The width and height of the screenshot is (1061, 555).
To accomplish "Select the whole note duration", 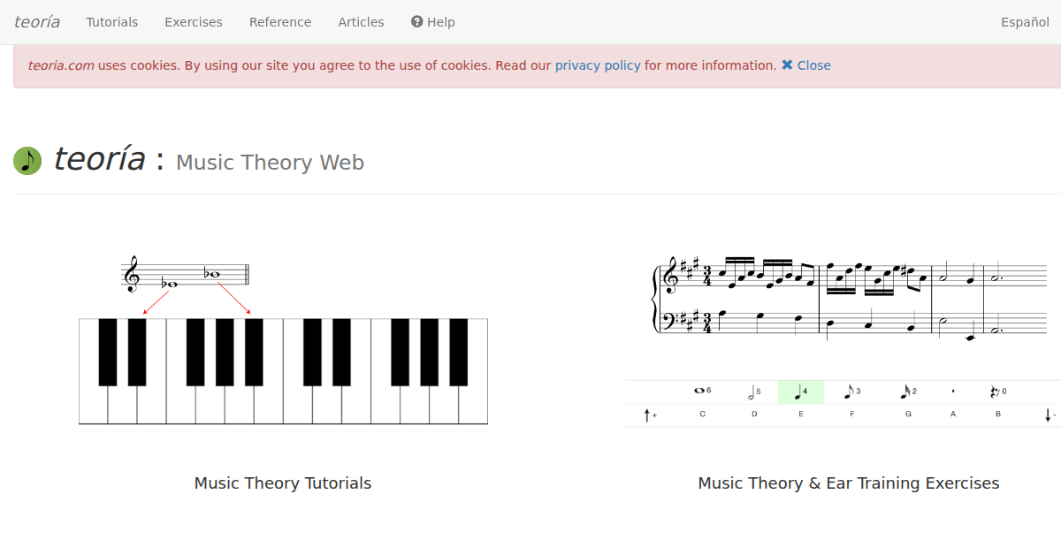I will 702,391.
